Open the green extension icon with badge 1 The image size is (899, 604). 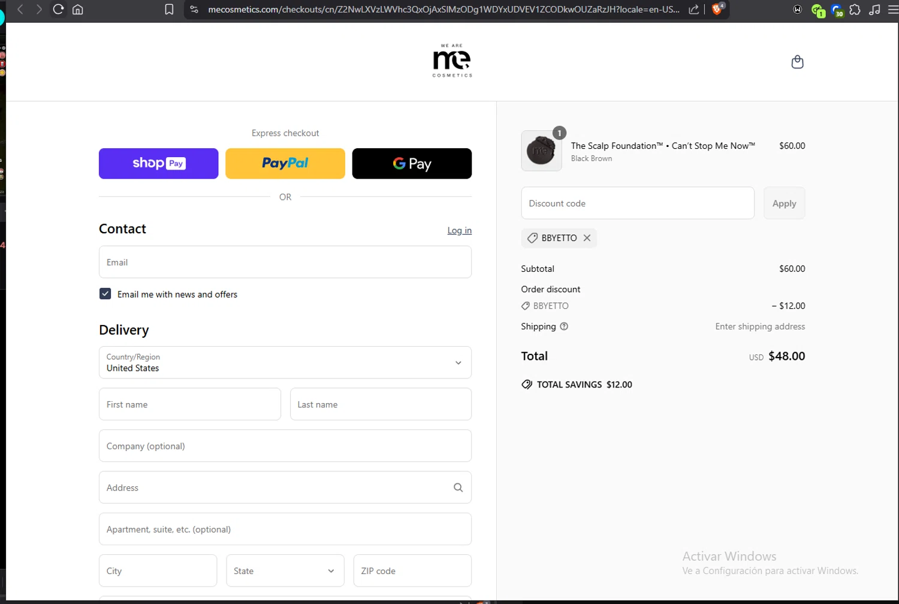pos(817,10)
